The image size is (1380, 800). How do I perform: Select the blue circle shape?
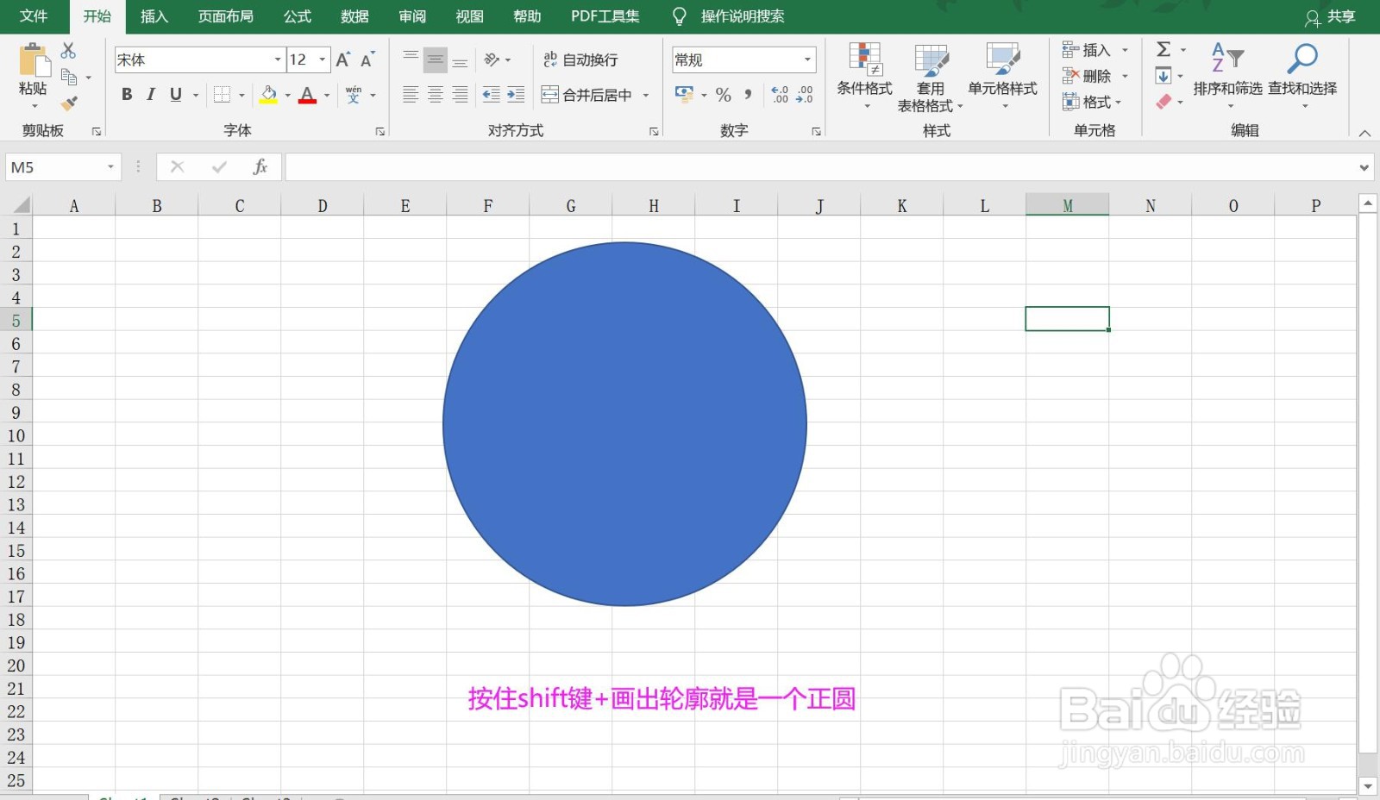coord(625,422)
